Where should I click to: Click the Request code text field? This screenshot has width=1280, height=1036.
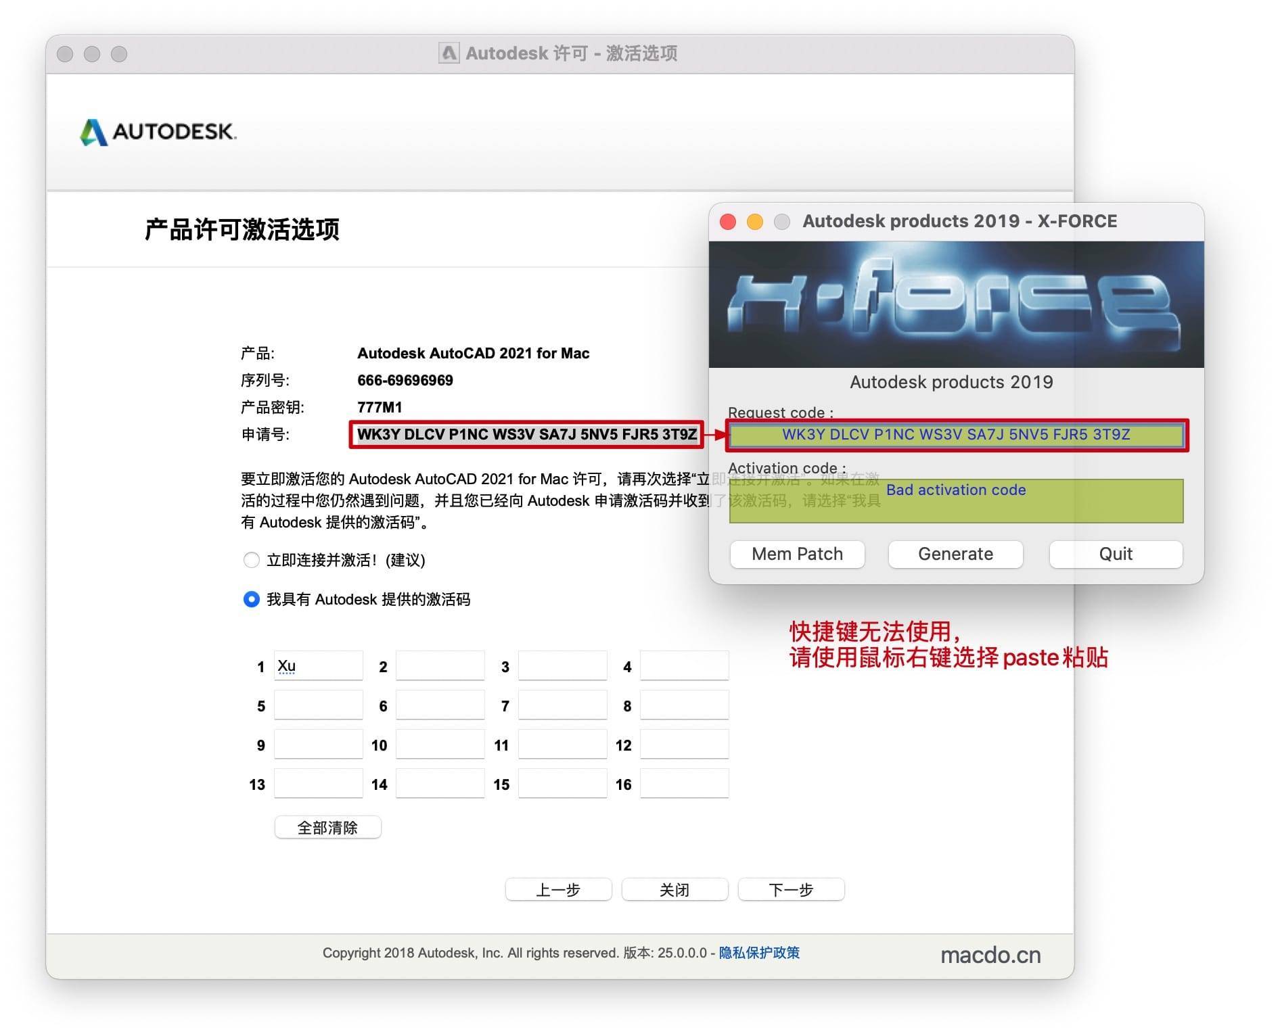tap(955, 435)
